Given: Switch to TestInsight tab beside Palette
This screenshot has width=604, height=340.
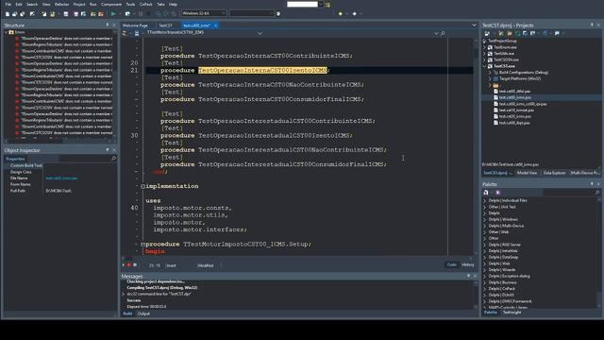Looking at the screenshot, I should [x=512, y=313].
